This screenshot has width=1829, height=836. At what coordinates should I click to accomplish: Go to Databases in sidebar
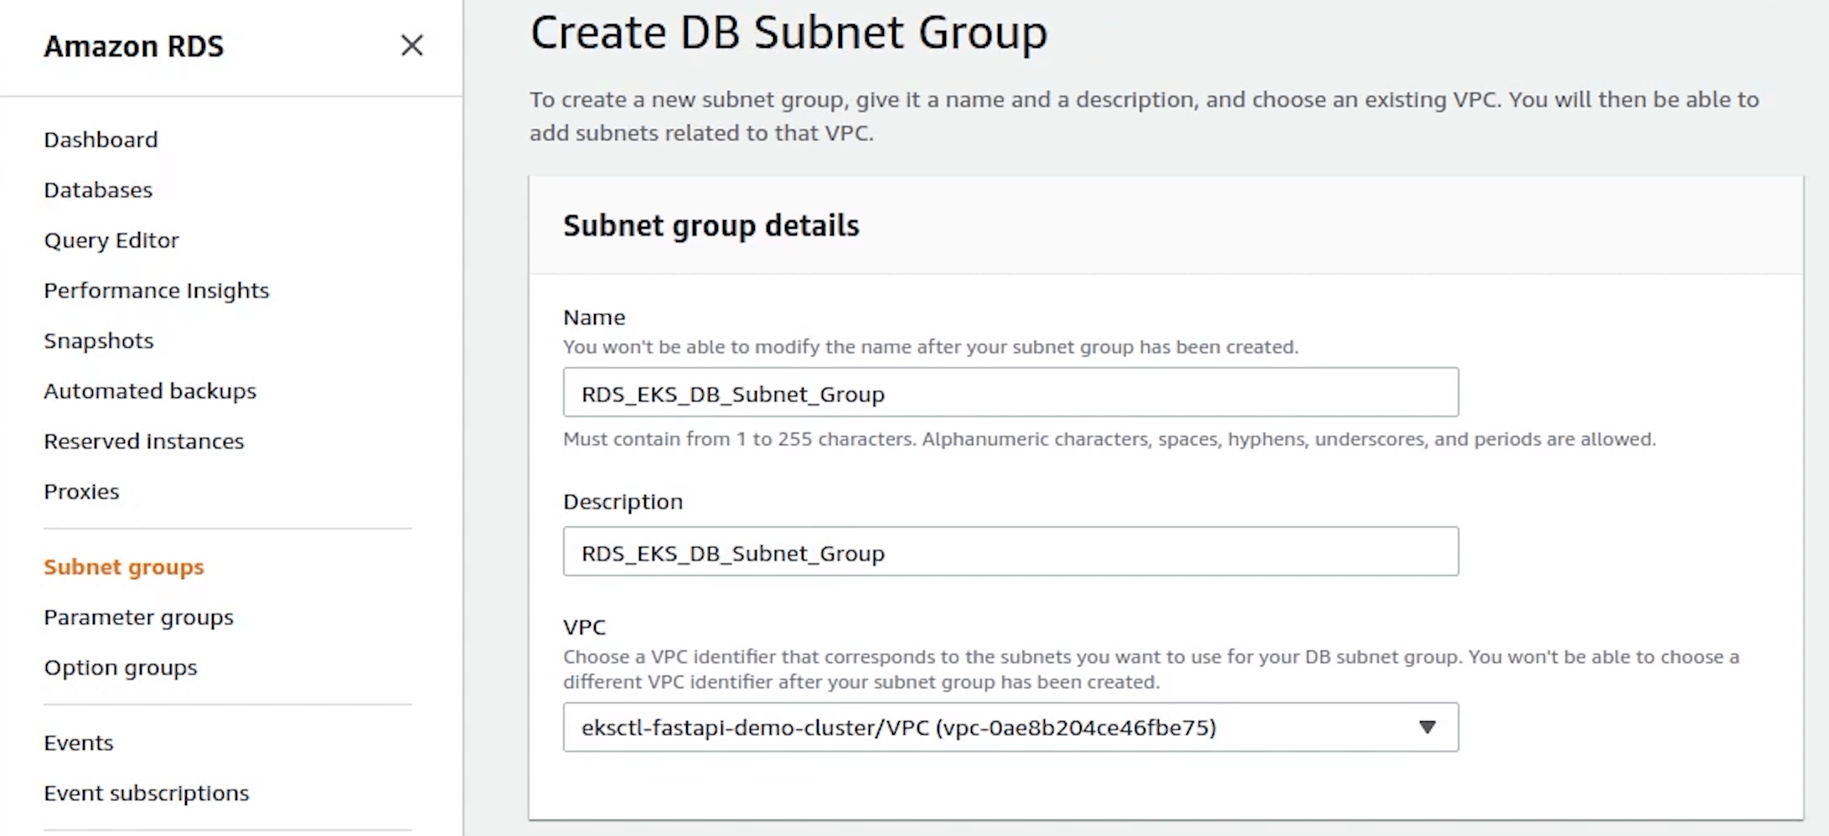98,190
